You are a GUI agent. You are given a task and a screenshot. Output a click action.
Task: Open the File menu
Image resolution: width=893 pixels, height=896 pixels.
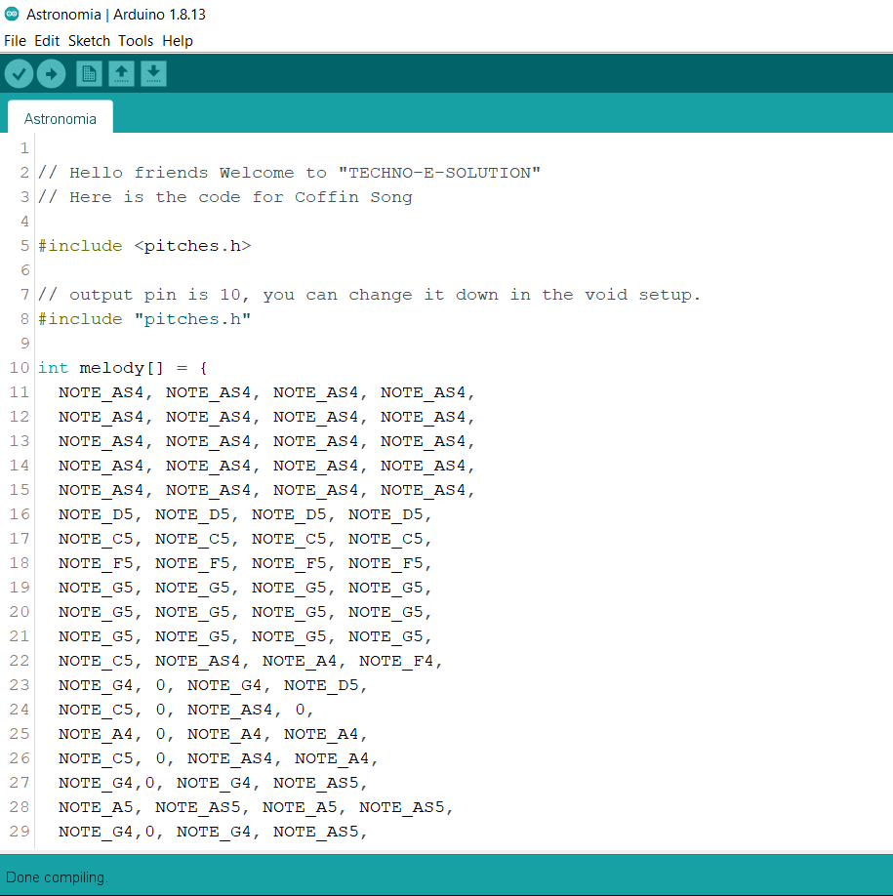(15, 41)
